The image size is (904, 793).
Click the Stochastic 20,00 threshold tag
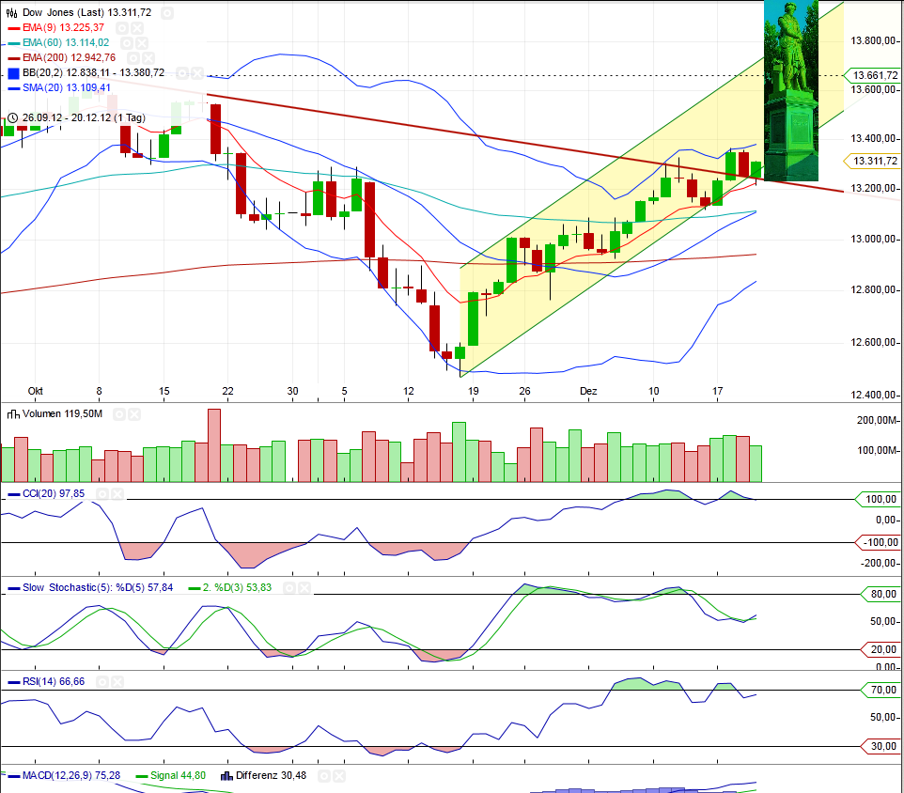(881, 650)
